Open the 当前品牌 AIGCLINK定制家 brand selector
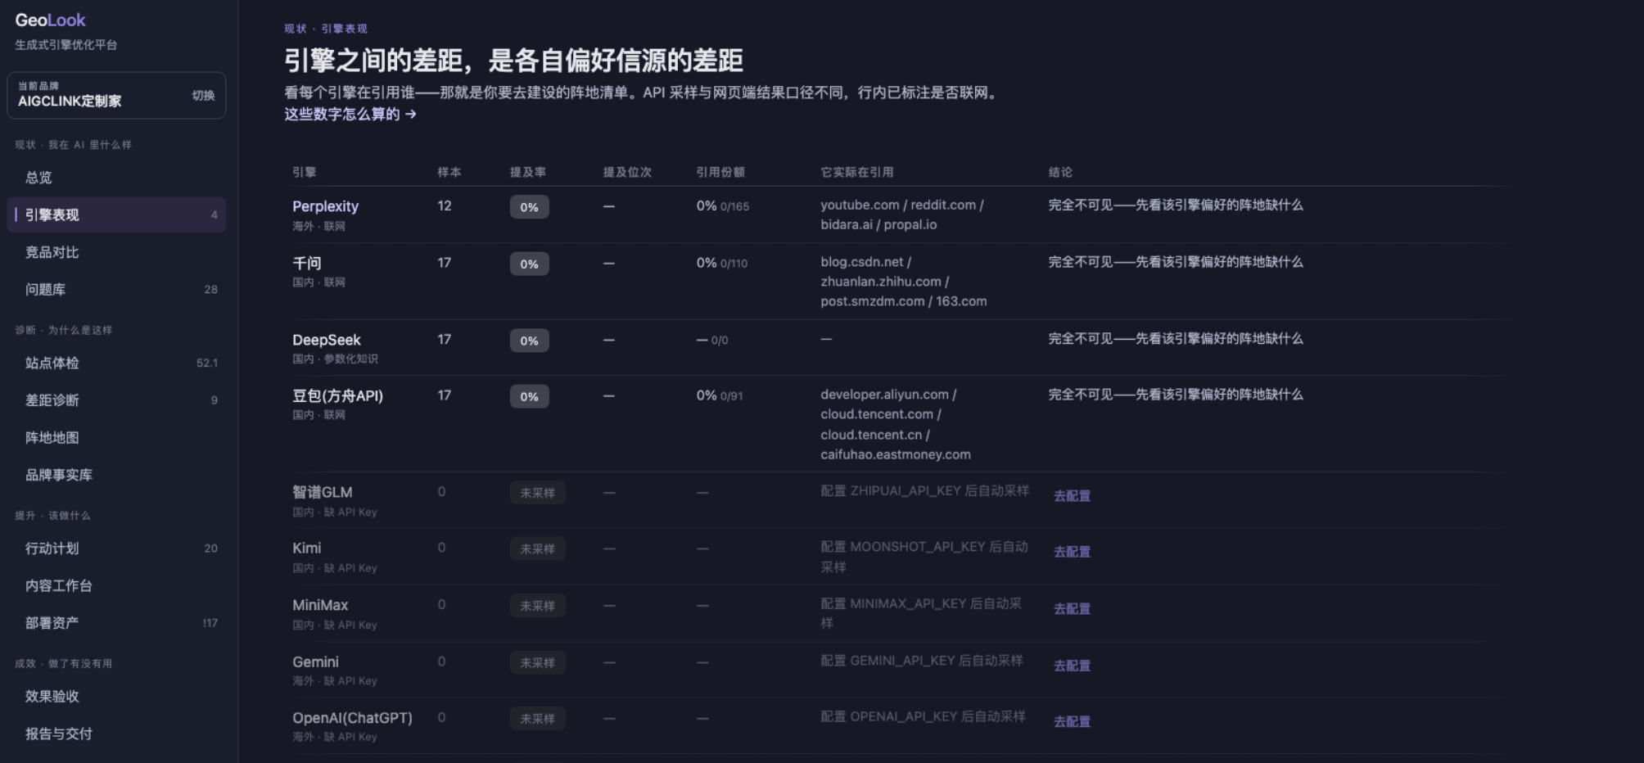This screenshot has width=1644, height=763. (116, 95)
